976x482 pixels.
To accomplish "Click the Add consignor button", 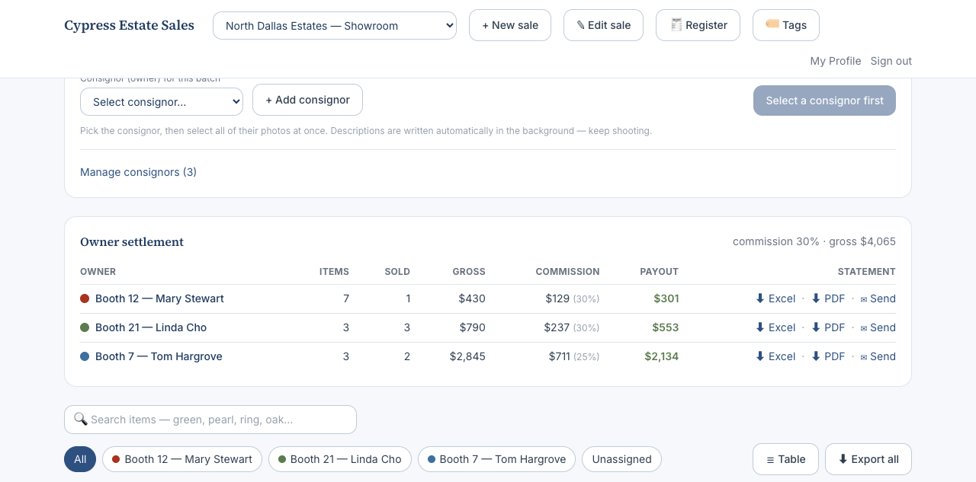I will click(307, 100).
